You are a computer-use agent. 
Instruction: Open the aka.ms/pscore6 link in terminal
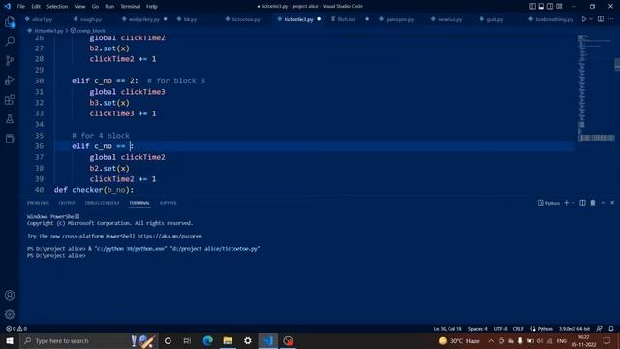point(170,236)
